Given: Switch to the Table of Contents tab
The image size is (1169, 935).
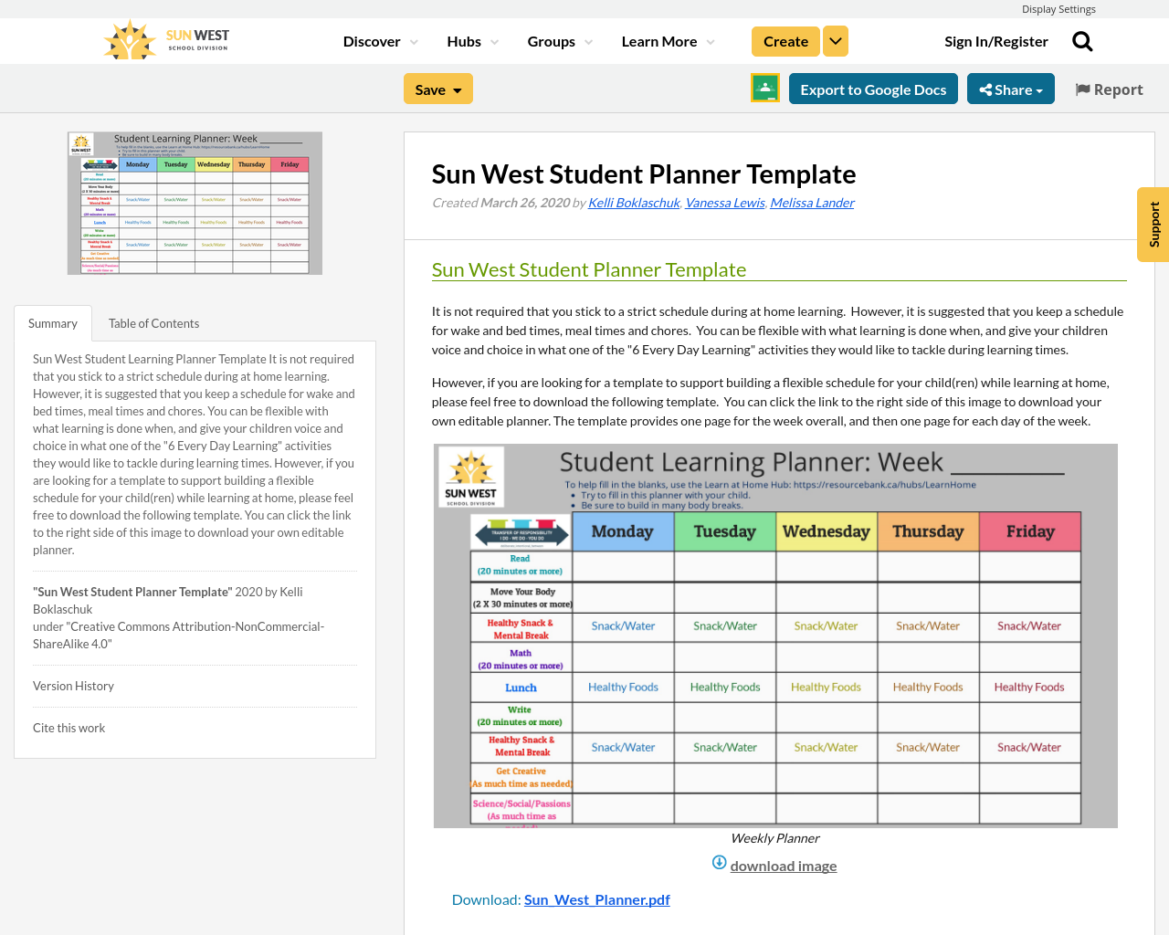Looking at the screenshot, I should [153, 321].
